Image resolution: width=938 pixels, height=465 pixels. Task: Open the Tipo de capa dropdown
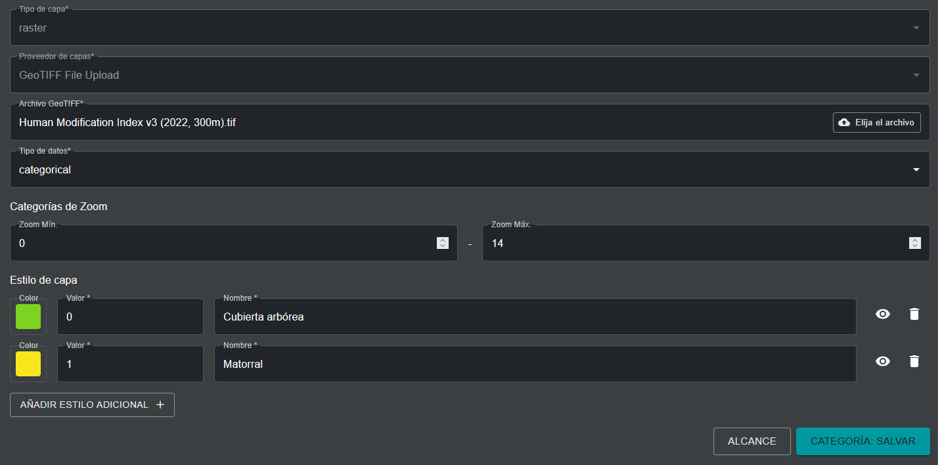pos(916,28)
